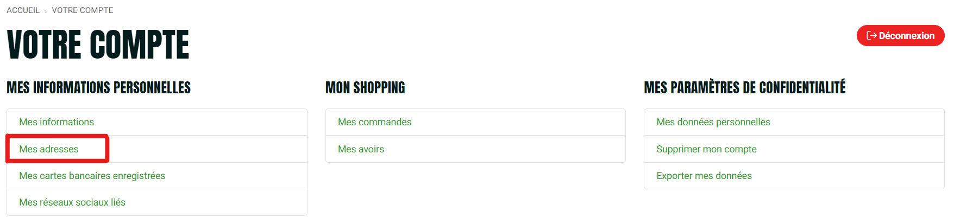Click the Mes Informations Personnelles heading
This screenshot has width=960, height=224.
point(98,88)
